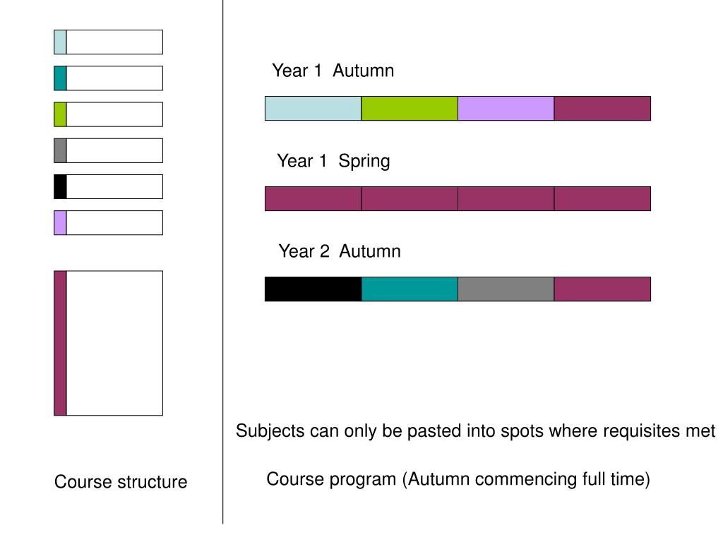Select black subject in Year 2 Autumn
Image resolution: width=723 pixels, height=542 pixels.
coord(313,289)
